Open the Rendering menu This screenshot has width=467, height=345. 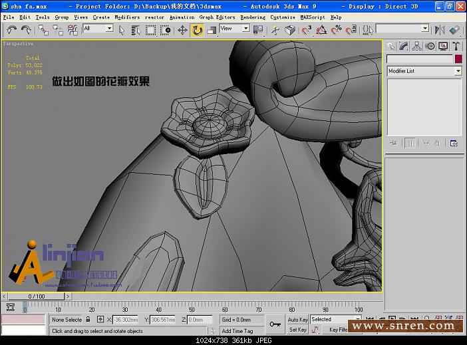coord(252,17)
